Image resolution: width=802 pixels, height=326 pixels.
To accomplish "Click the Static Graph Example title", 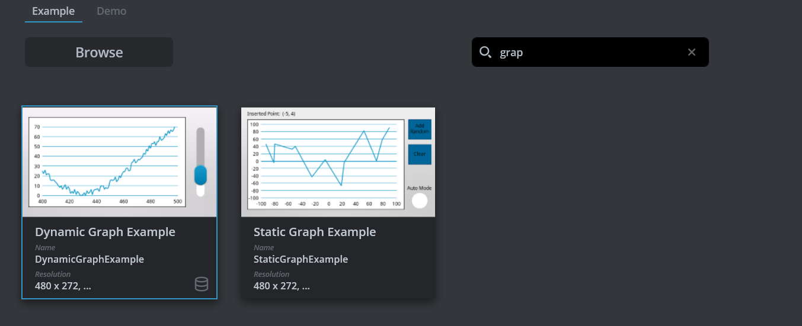I will tap(315, 232).
